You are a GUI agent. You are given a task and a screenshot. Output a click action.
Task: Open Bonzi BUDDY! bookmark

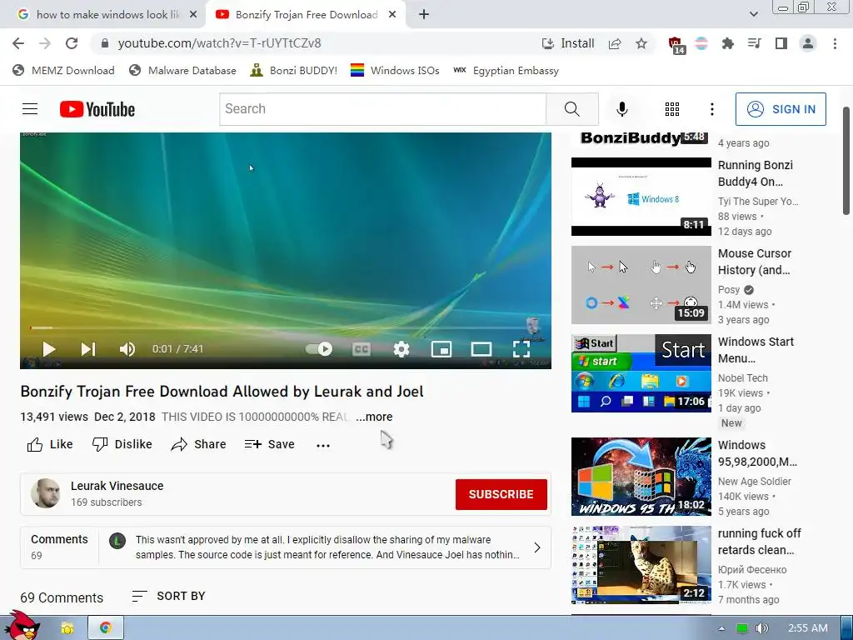pyautogui.click(x=294, y=70)
